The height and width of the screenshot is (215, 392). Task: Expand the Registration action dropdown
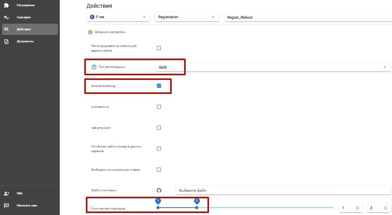[186, 17]
